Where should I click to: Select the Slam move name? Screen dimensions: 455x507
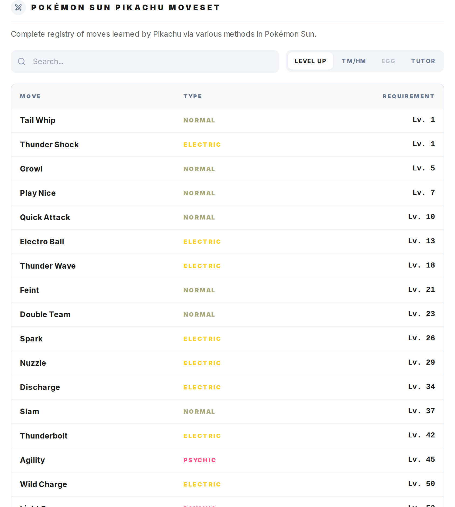click(x=30, y=412)
